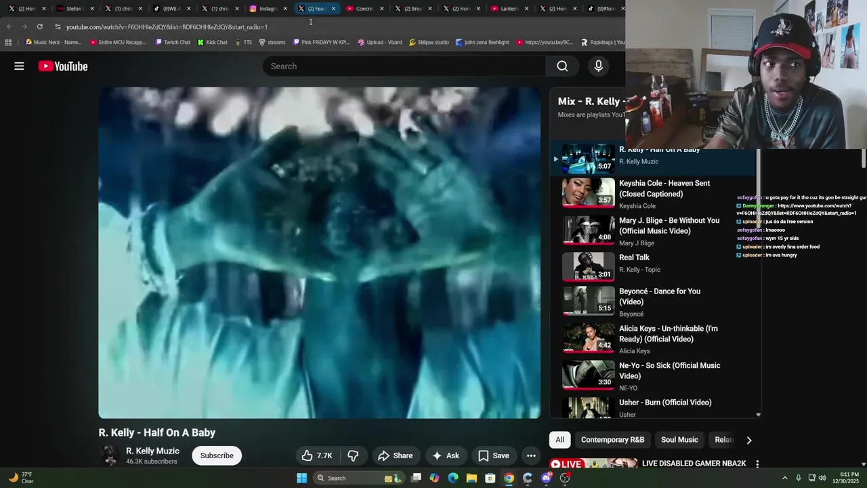Select the All filter chip

tap(560, 440)
